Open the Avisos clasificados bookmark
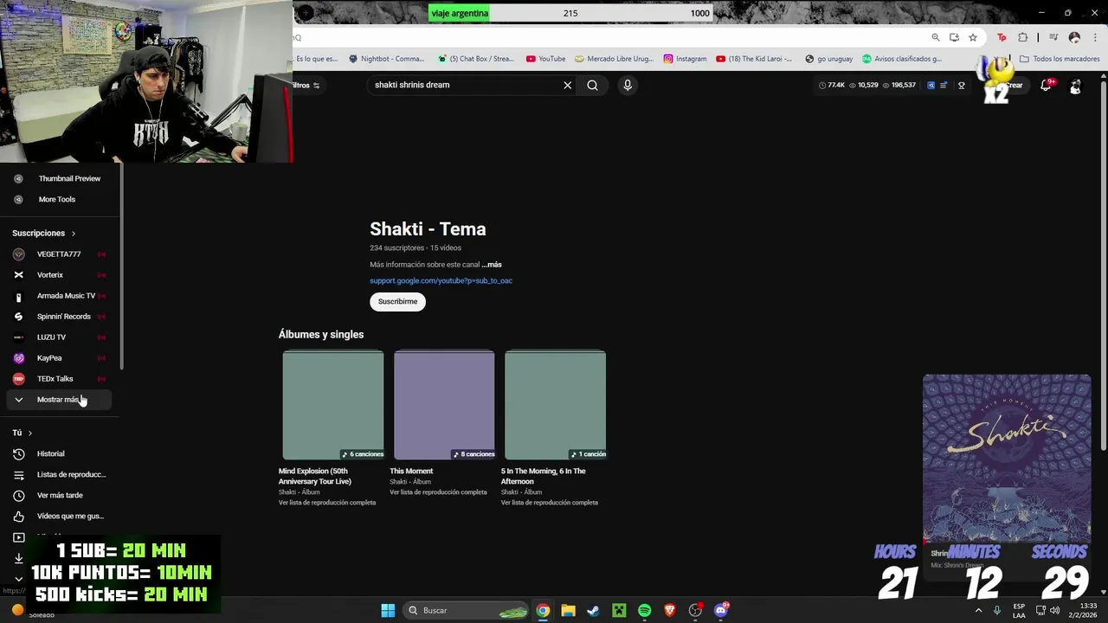 (x=901, y=59)
